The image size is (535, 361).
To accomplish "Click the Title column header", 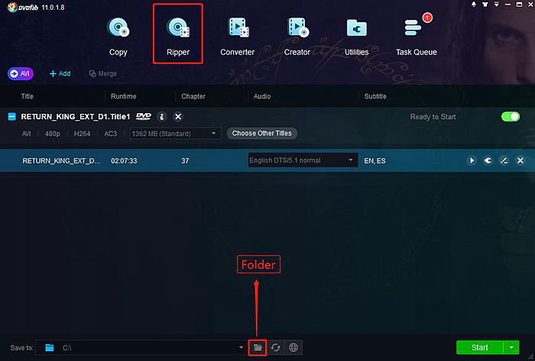I will (x=28, y=96).
